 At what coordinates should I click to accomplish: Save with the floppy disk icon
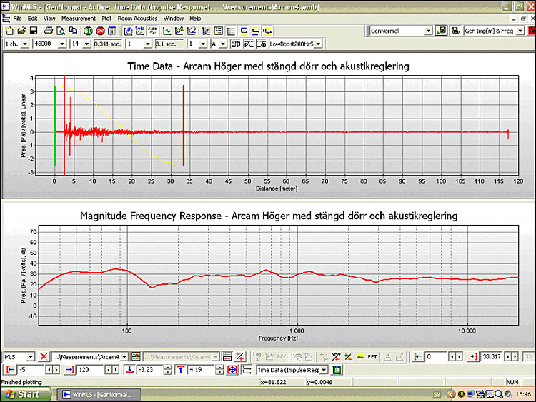click(34, 31)
